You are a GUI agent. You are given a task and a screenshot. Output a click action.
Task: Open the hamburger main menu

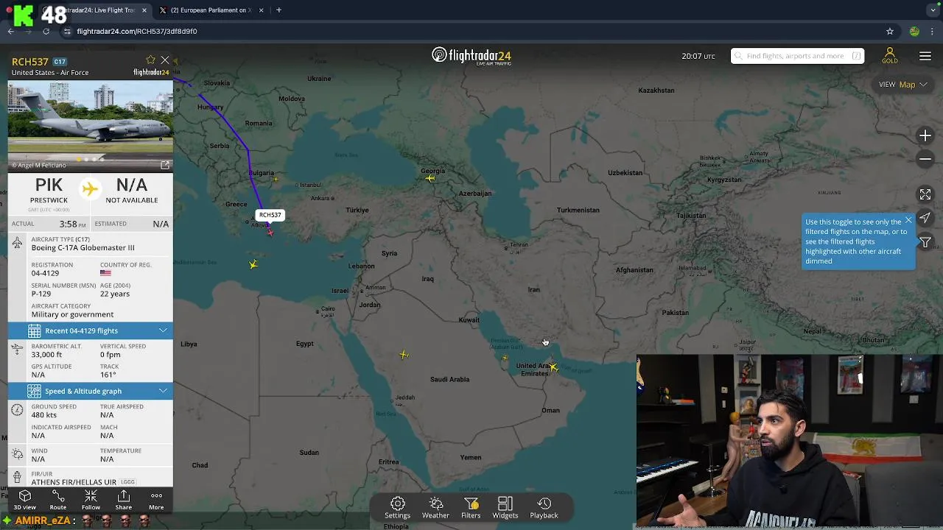point(925,56)
